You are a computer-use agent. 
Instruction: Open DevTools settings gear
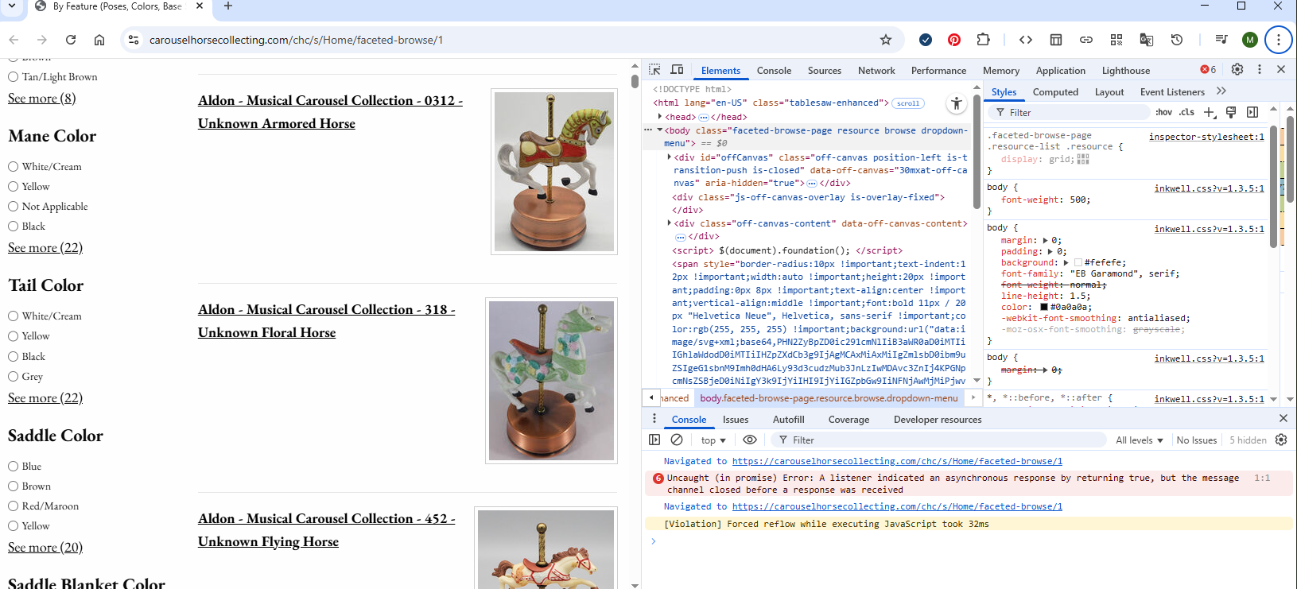tap(1237, 69)
